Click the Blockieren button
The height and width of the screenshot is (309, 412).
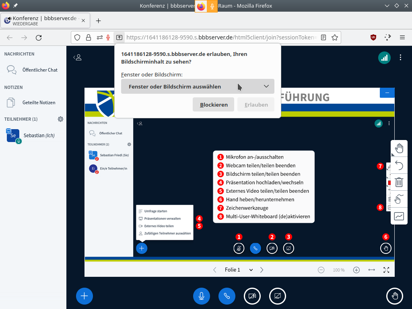pyautogui.click(x=214, y=105)
